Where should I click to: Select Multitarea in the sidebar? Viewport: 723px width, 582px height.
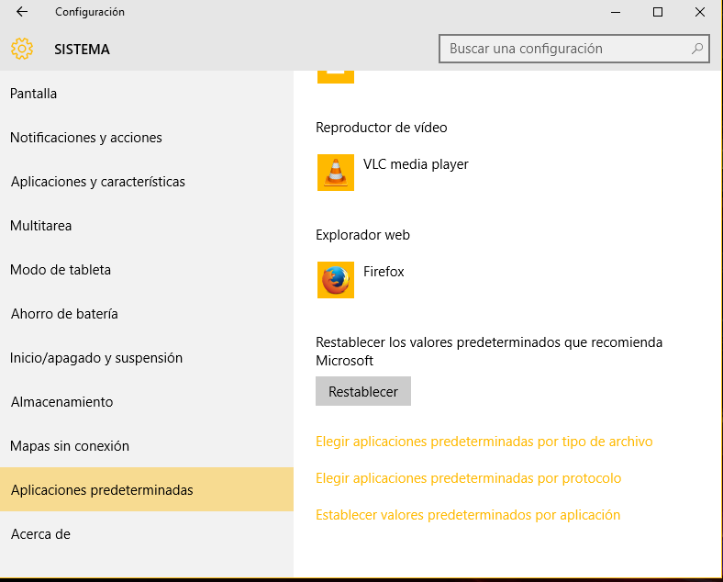[147, 226]
